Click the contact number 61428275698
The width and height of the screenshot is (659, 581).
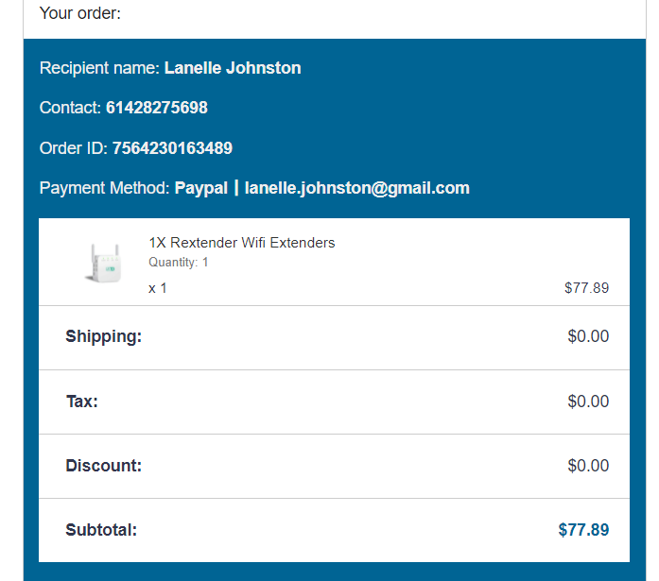pos(157,108)
